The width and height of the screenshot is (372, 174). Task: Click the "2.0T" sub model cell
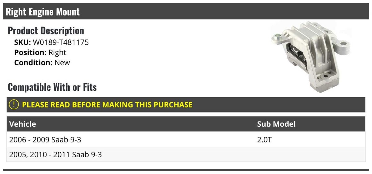pyautogui.click(x=264, y=140)
